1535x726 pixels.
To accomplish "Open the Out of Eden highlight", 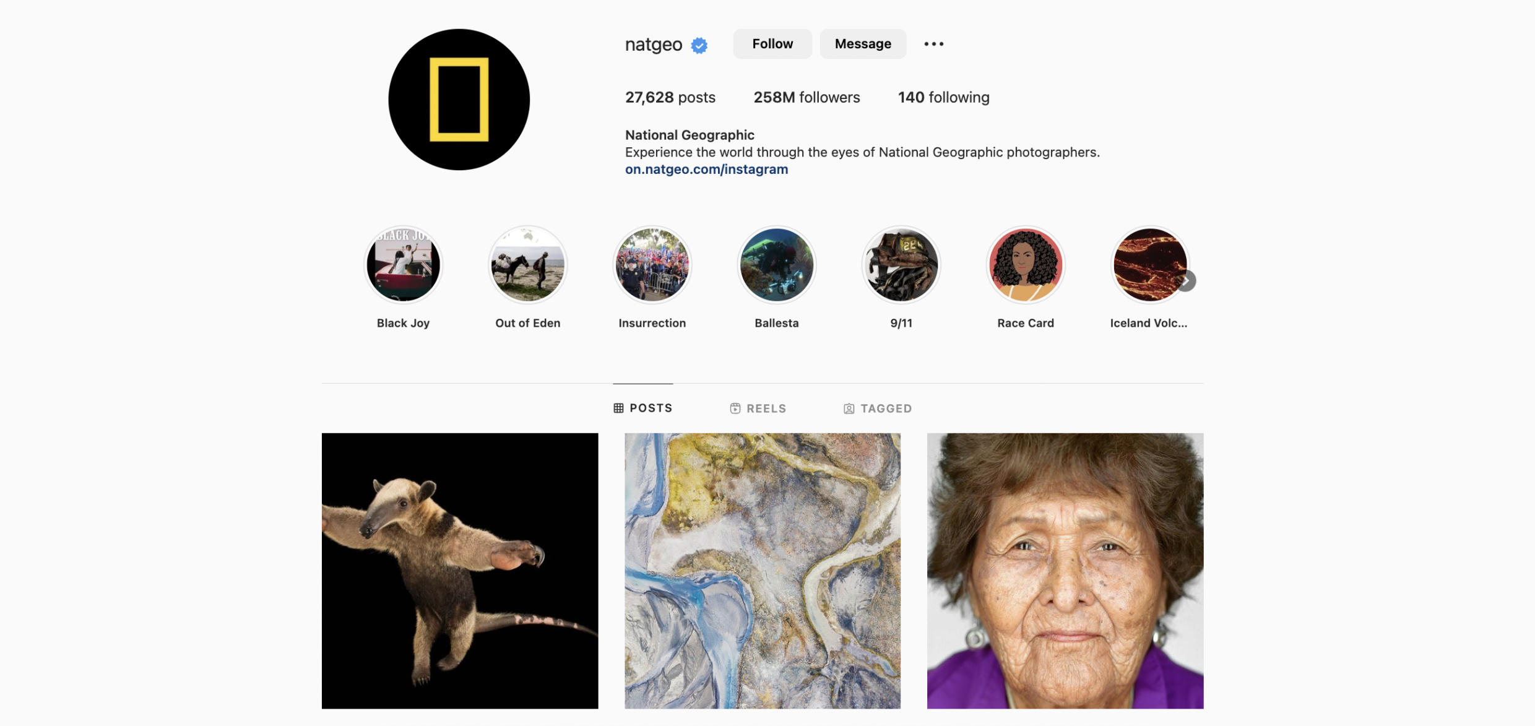I will [527, 264].
